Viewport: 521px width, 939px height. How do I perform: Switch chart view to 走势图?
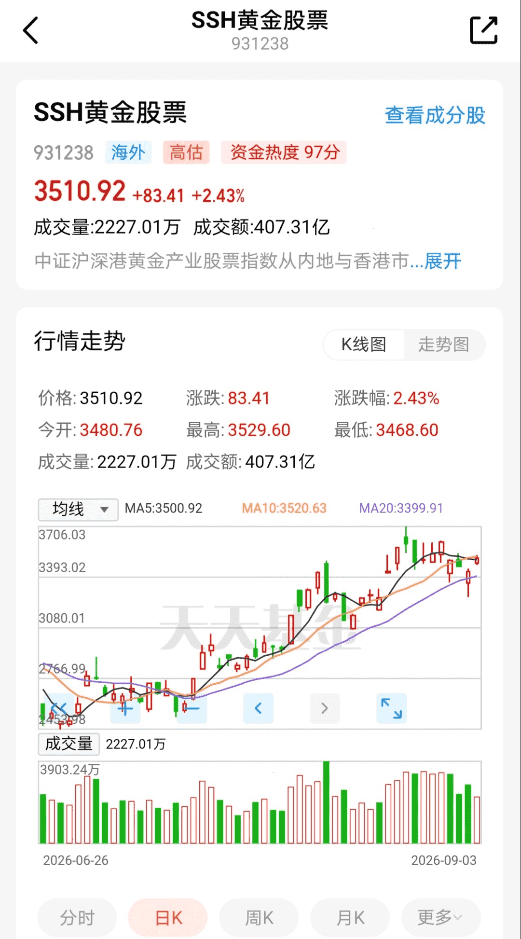pyautogui.click(x=444, y=345)
